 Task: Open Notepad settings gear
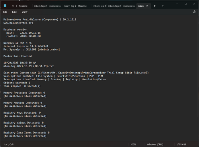(194, 12)
